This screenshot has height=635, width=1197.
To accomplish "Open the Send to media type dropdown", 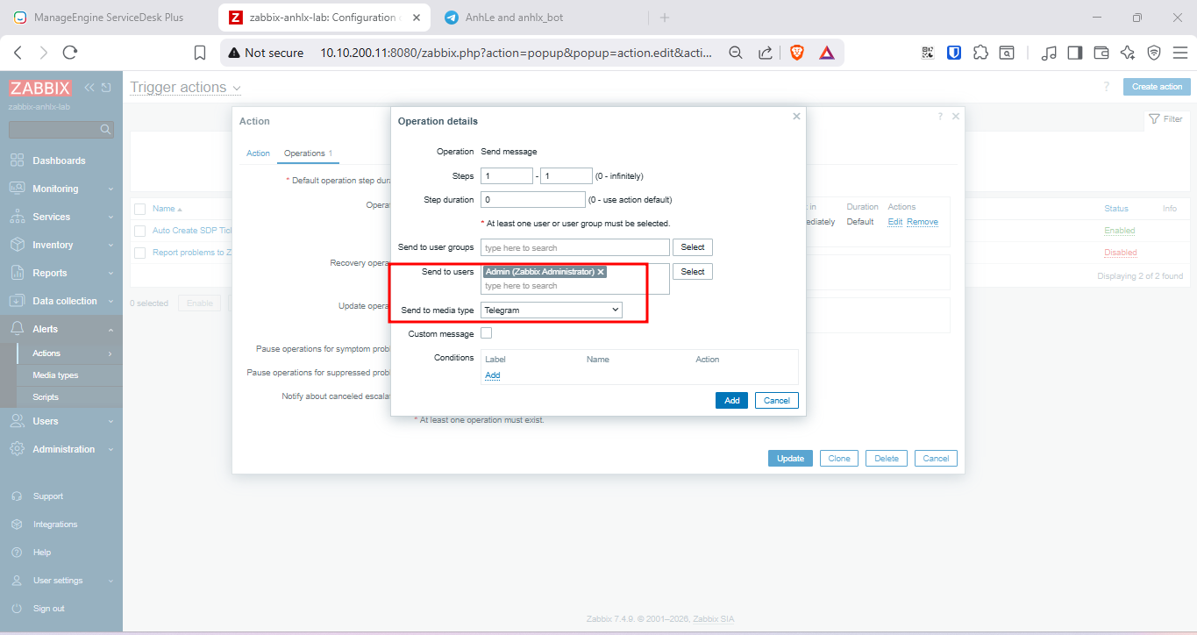I will click(552, 310).
